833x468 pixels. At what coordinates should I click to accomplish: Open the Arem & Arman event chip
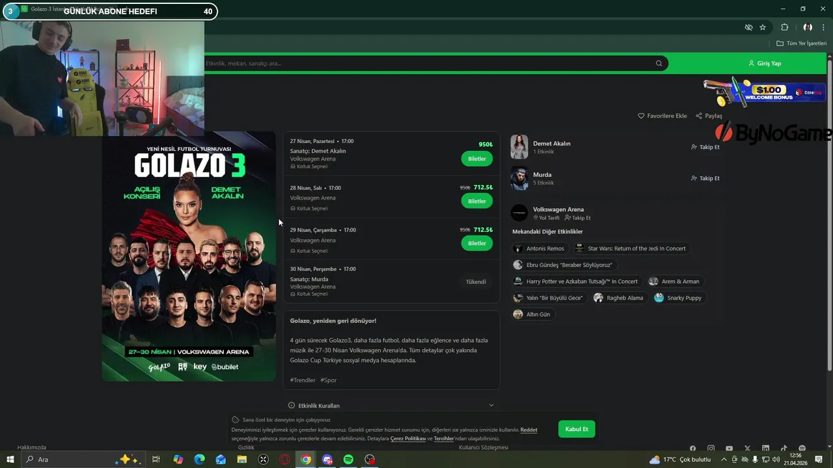click(676, 281)
